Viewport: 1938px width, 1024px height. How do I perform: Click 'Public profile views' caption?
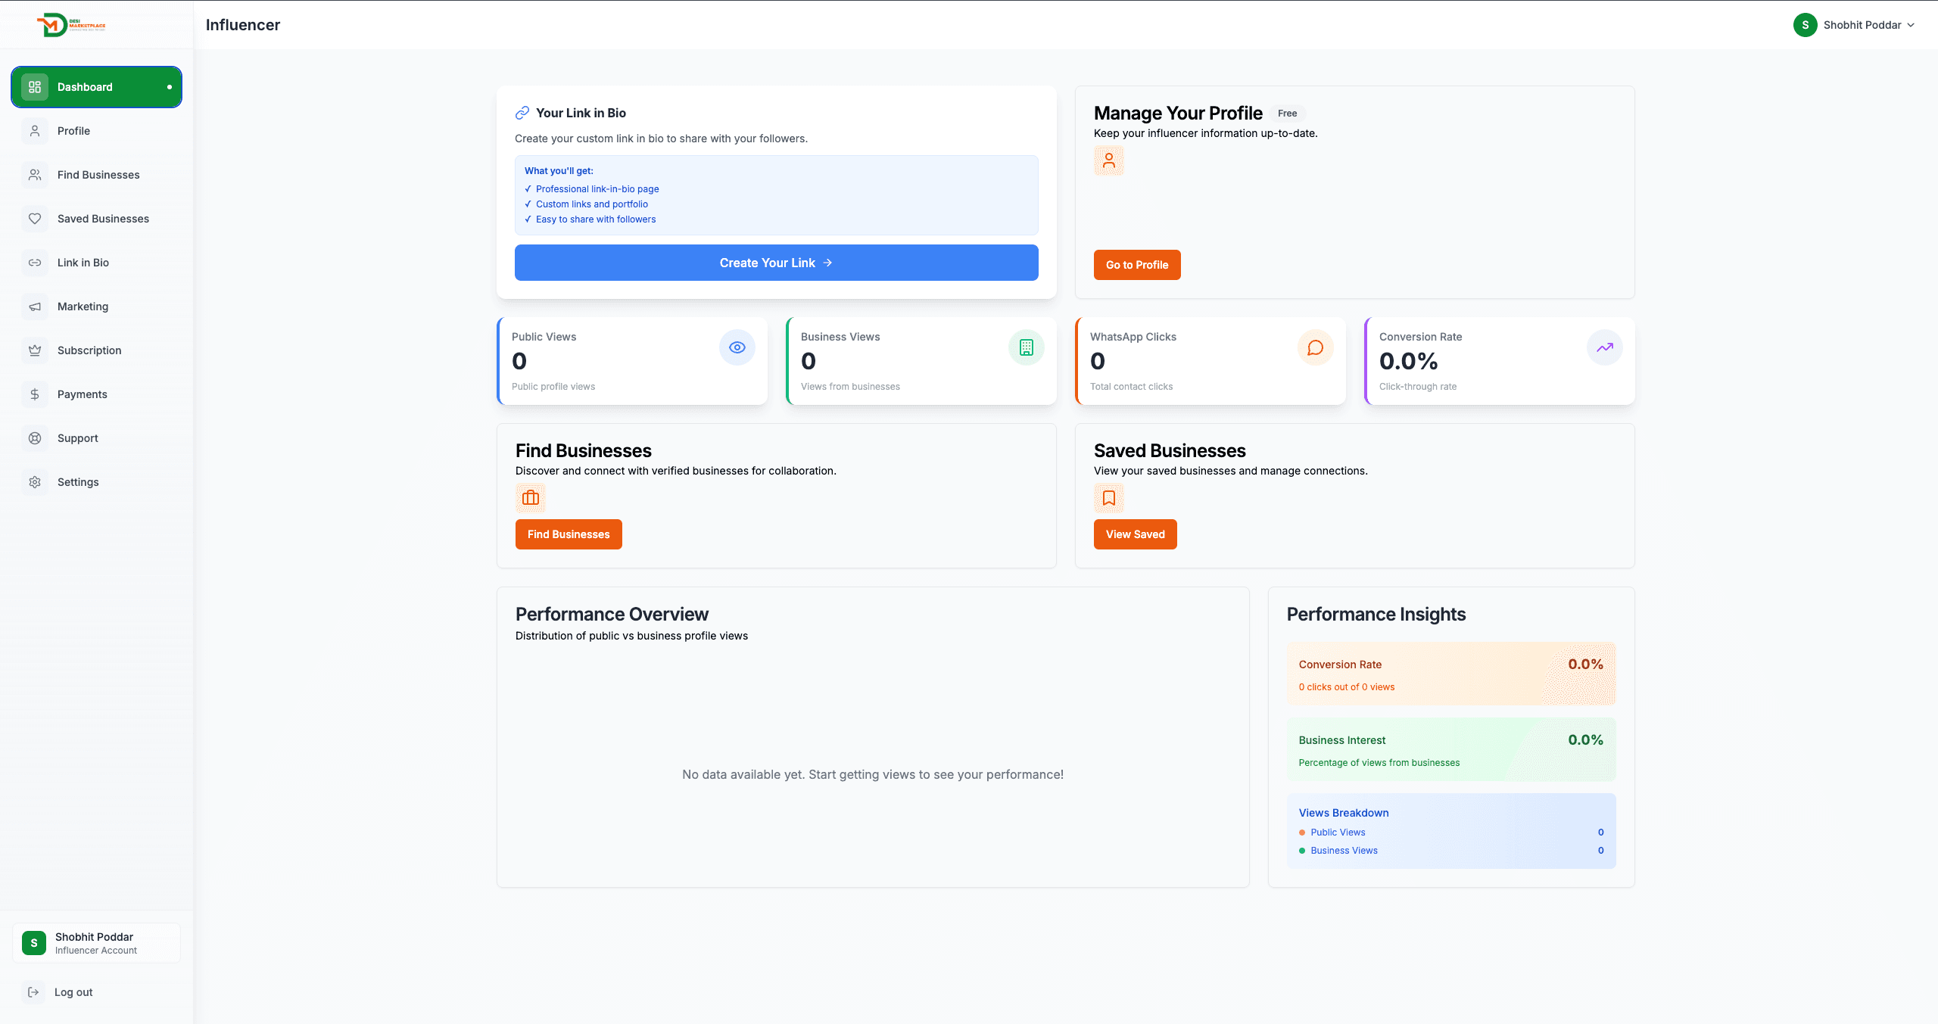point(553,387)
